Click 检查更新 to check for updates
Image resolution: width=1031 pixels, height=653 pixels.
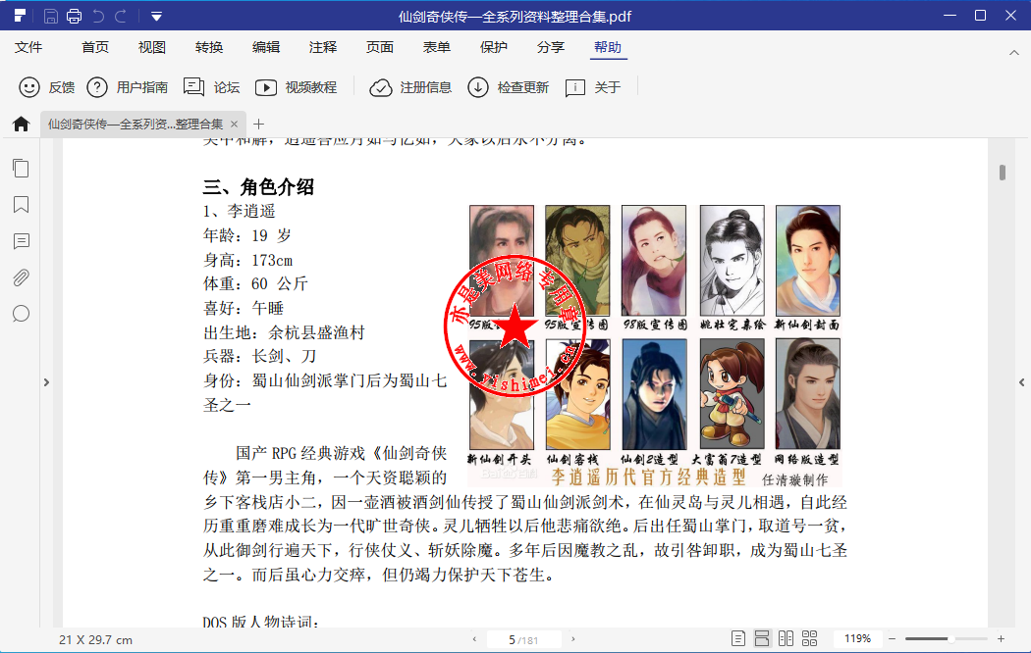click(x=508, y=87)
